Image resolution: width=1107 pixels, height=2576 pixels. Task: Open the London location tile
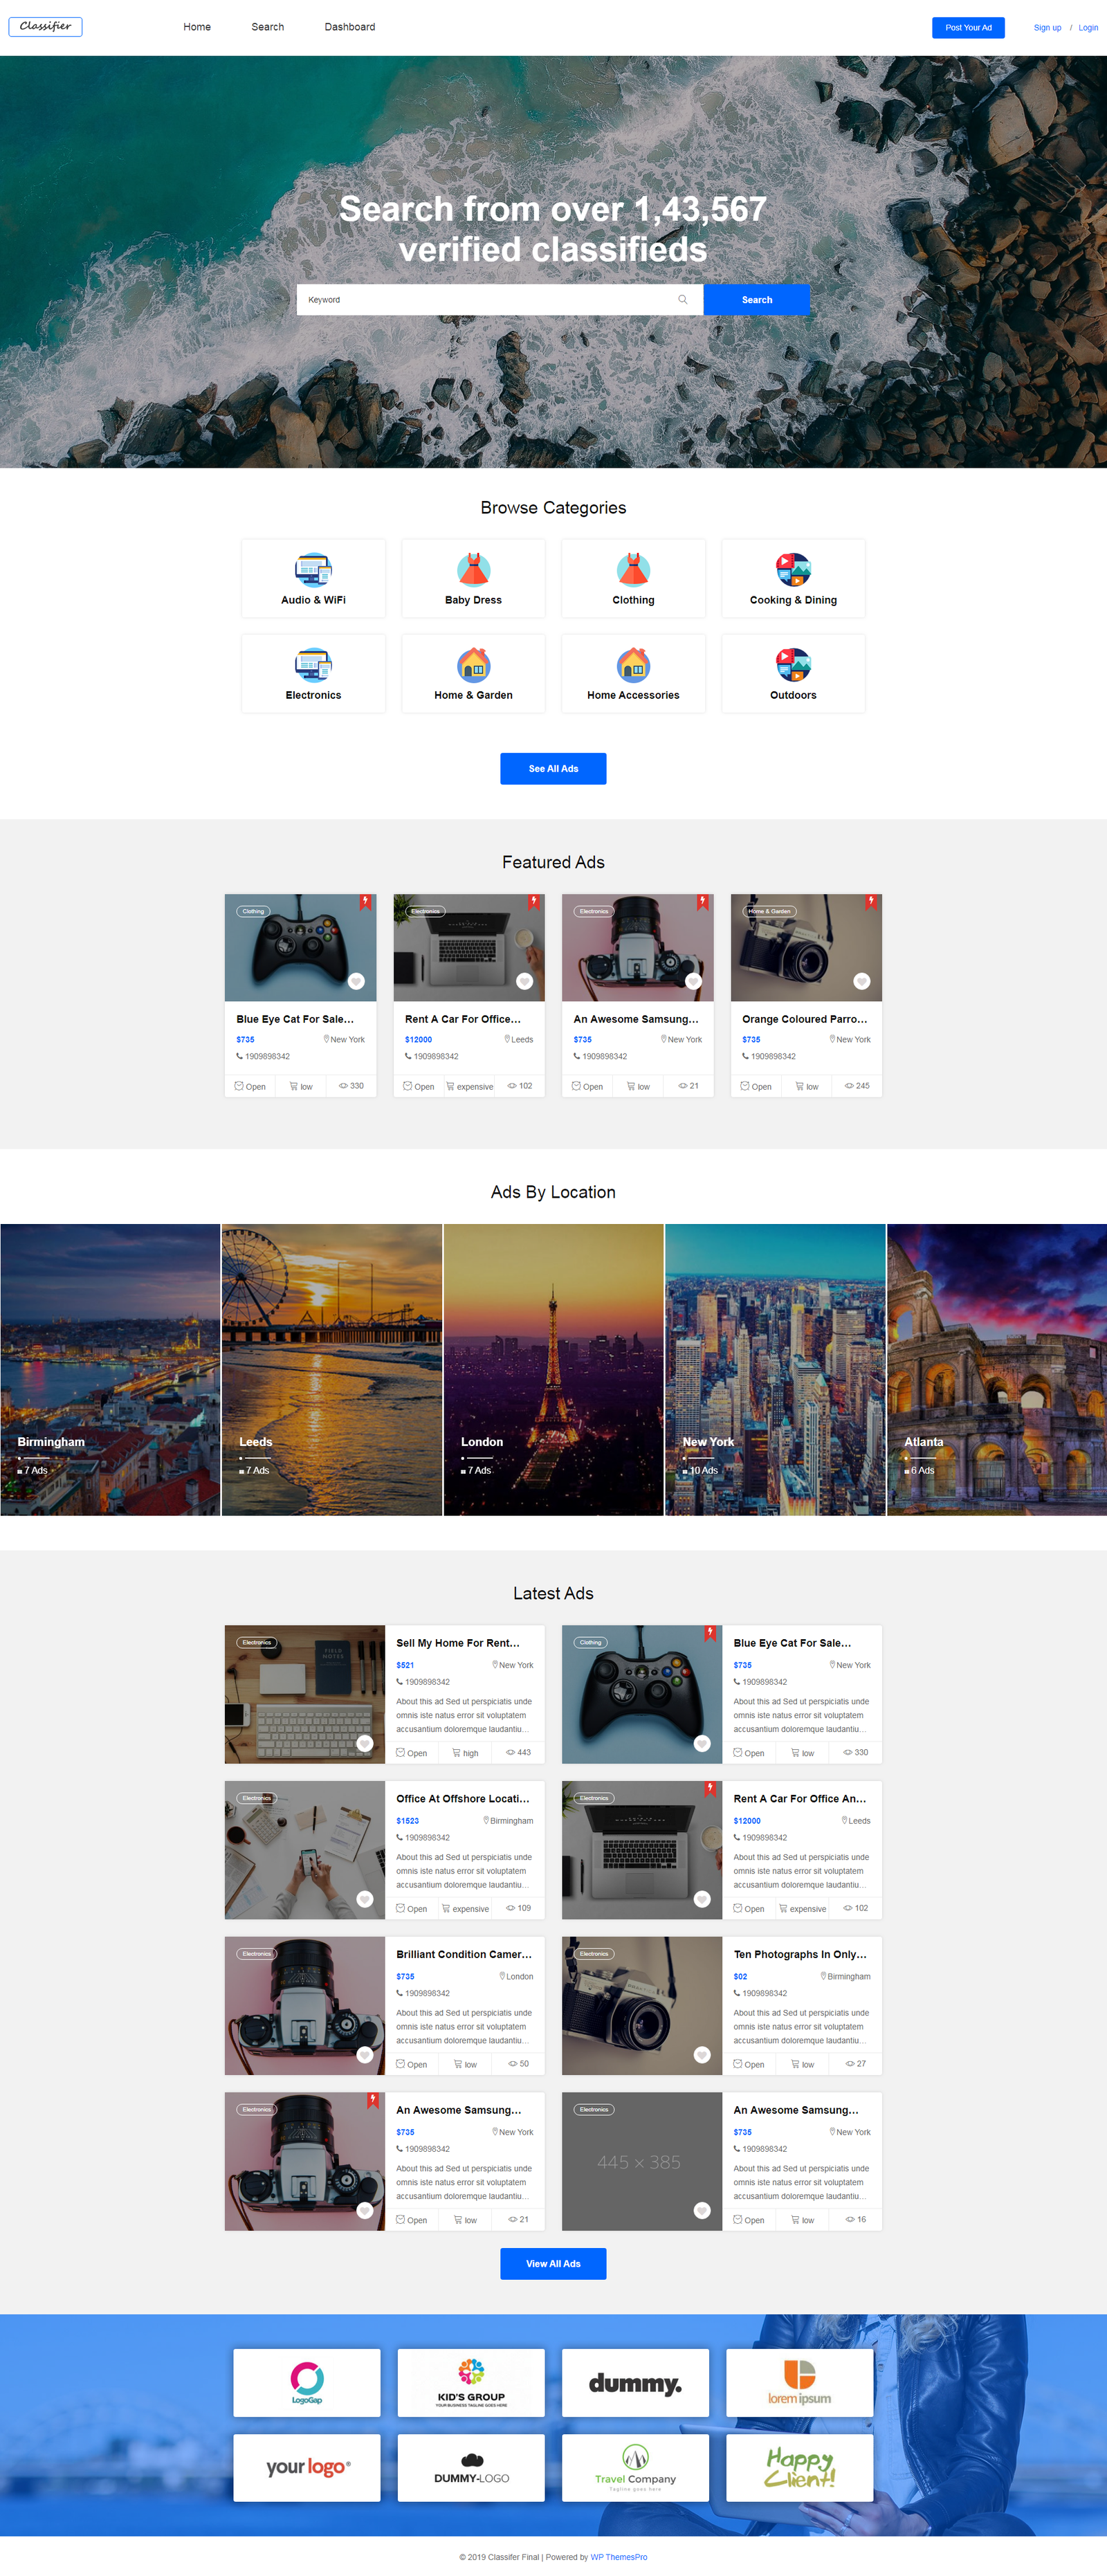tap(553, 1369)
